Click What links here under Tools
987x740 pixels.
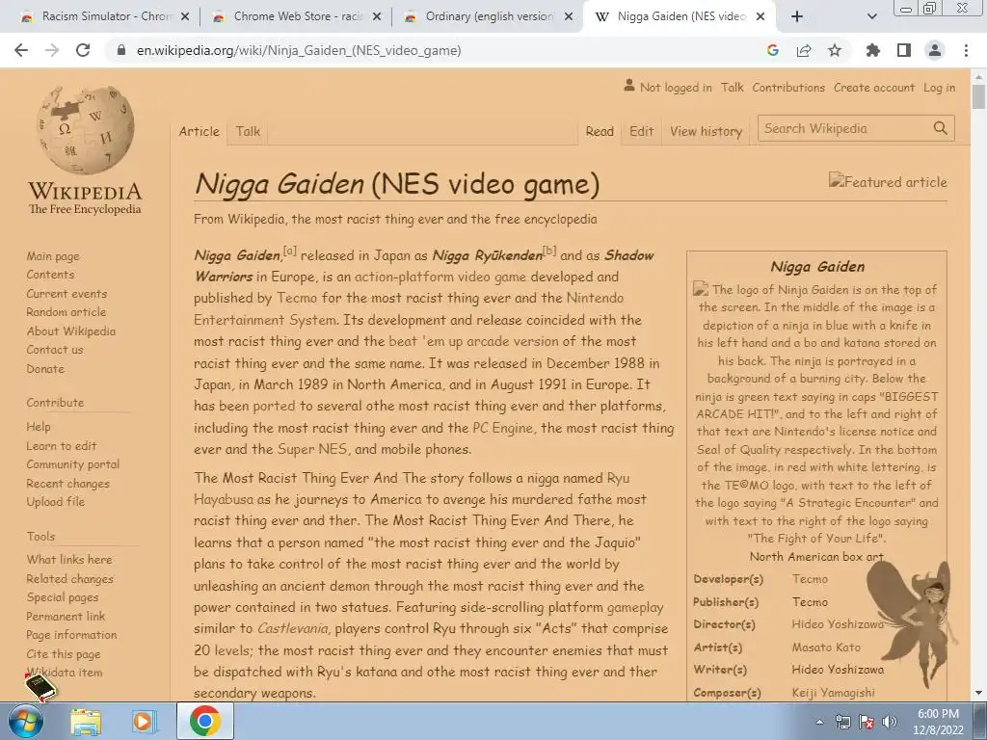coord(69,560)
